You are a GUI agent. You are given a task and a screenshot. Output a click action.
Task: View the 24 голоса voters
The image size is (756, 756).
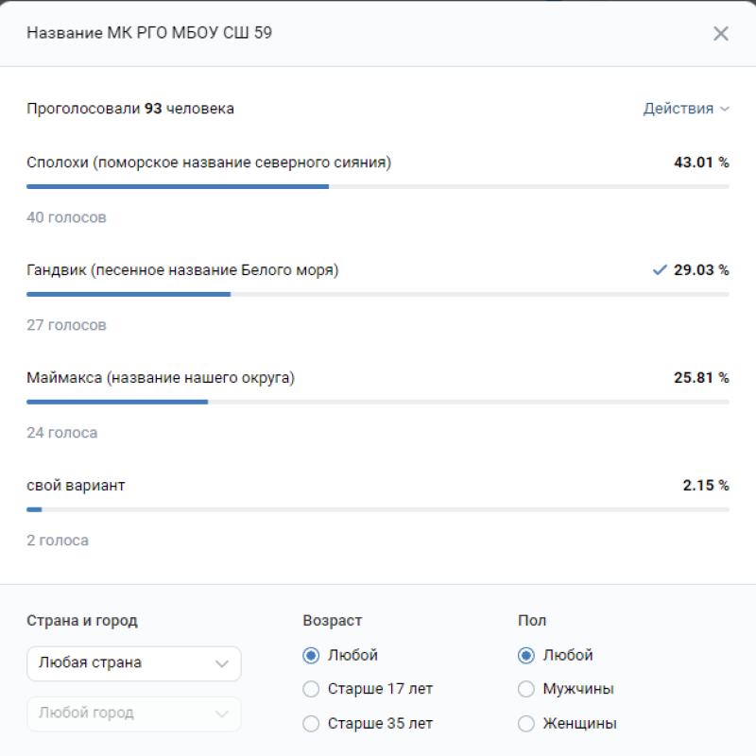coord(61,433)
